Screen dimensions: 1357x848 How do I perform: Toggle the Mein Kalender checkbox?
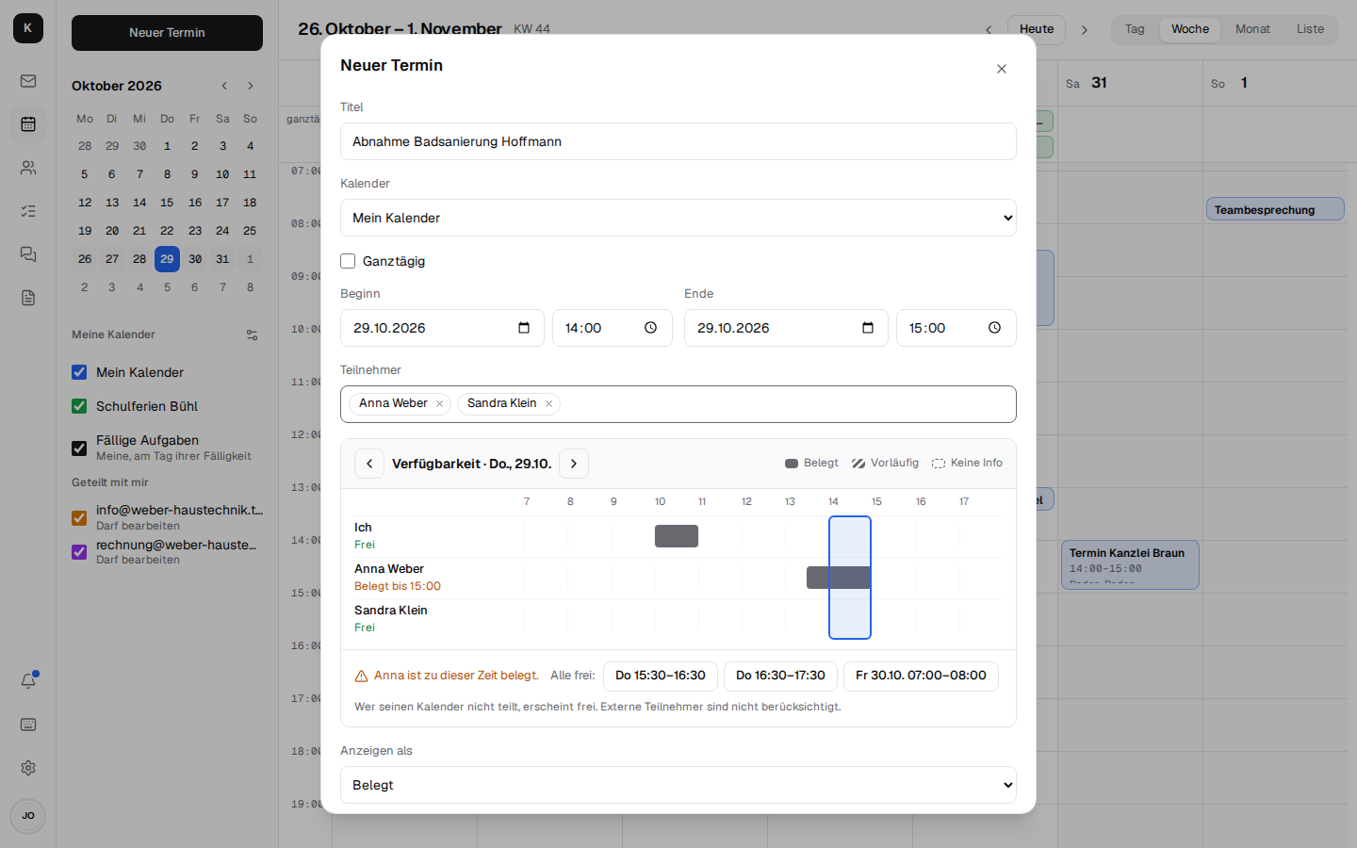[79, 372]
